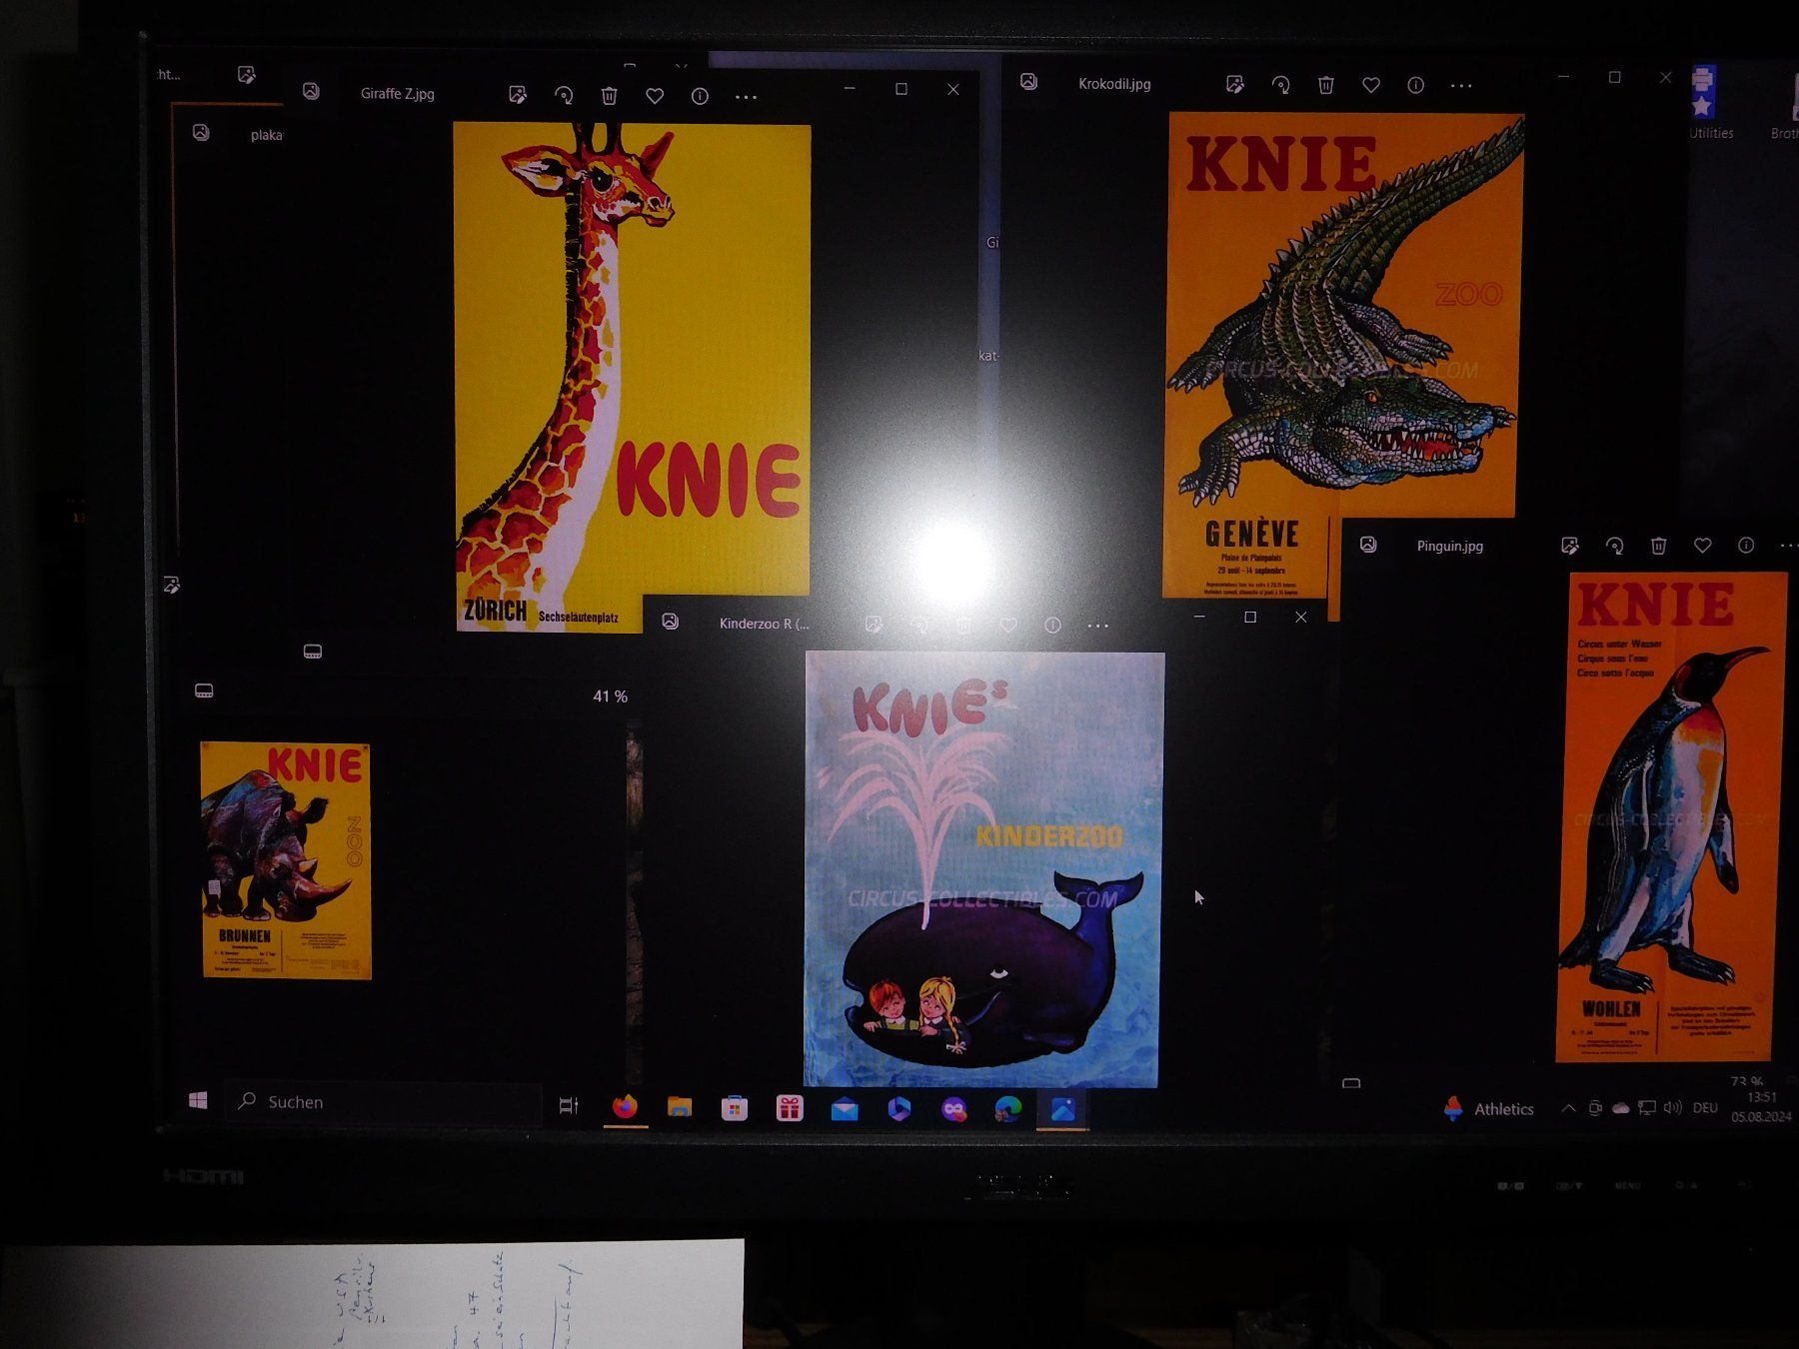This screenshot has width=1799, height=1349.
Task: Expand the See more menu in Krokodil.jpg window
Action: pos(1461,86)
